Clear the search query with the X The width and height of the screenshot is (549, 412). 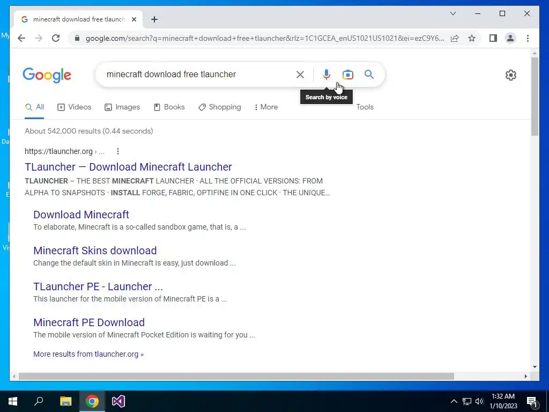[300, 74]
